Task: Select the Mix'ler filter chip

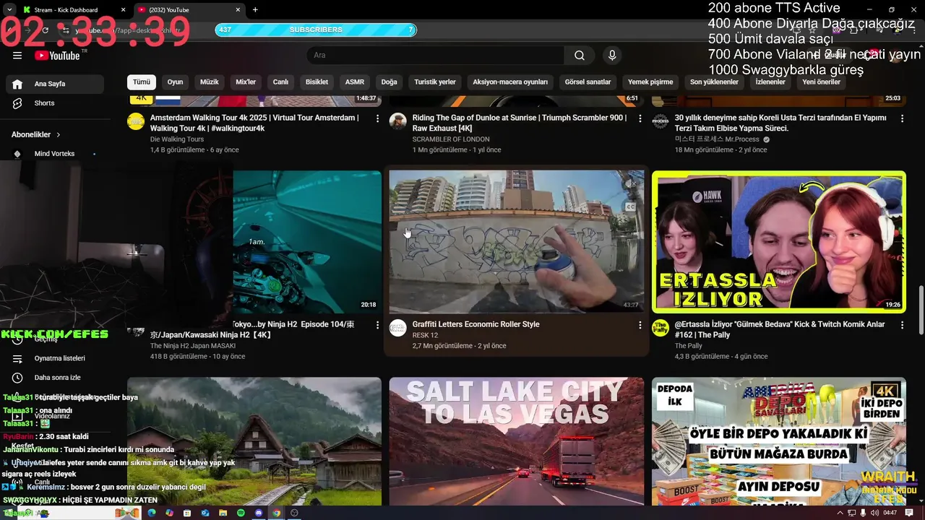Action: [x=246, y=82]
